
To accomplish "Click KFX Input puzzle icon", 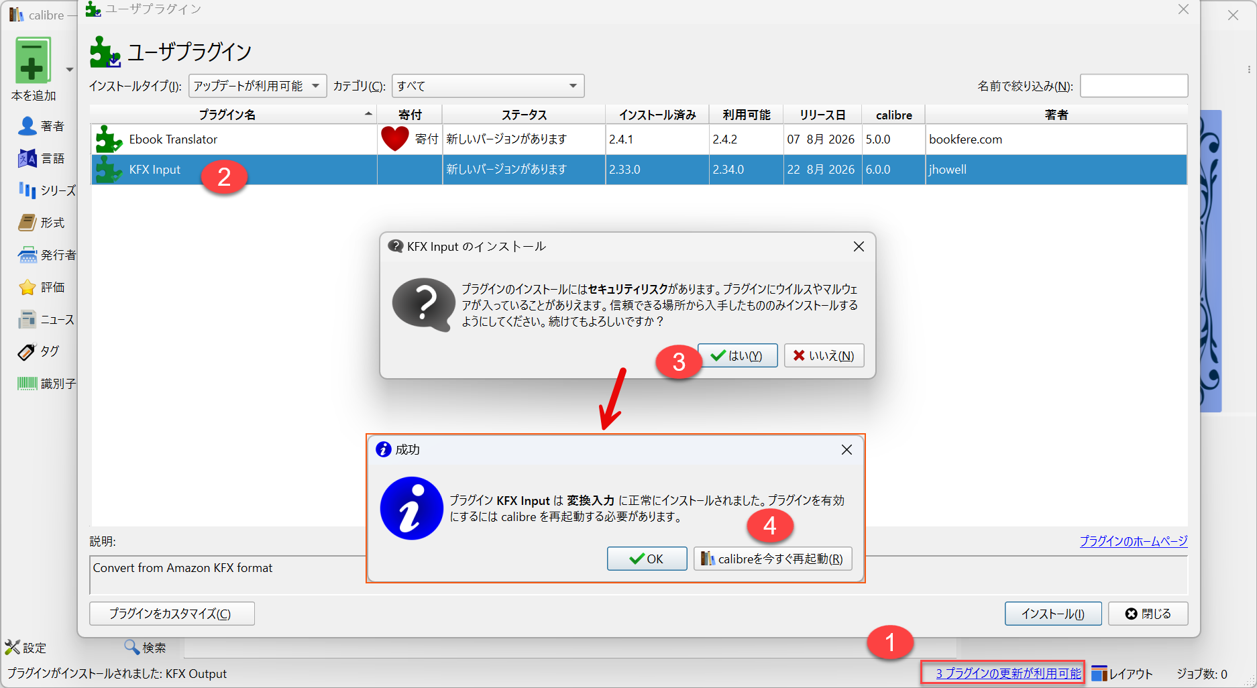I will pos(108,170).
